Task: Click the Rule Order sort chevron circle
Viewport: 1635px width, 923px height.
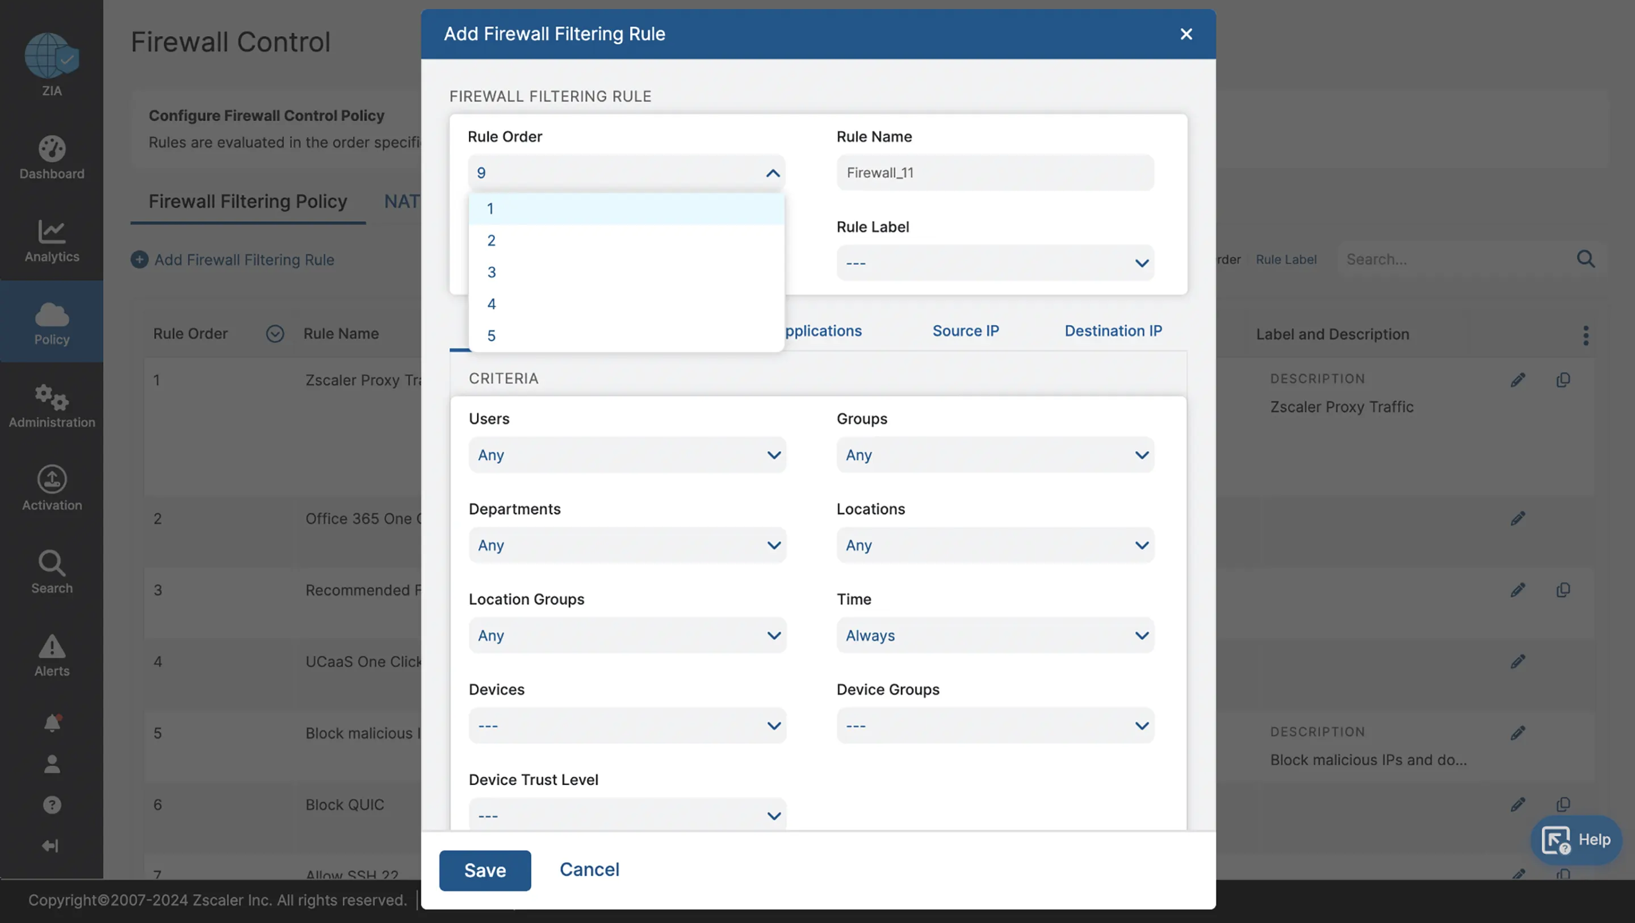Action: 275,333
